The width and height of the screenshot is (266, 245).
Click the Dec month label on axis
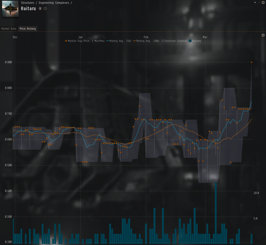[x=15, y=37]
